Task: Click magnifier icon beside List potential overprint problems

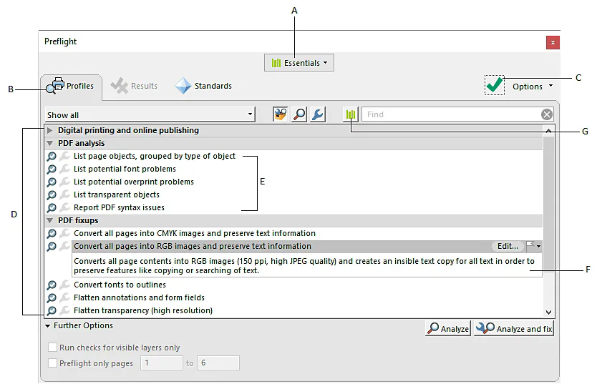Action: click(52, 182)
